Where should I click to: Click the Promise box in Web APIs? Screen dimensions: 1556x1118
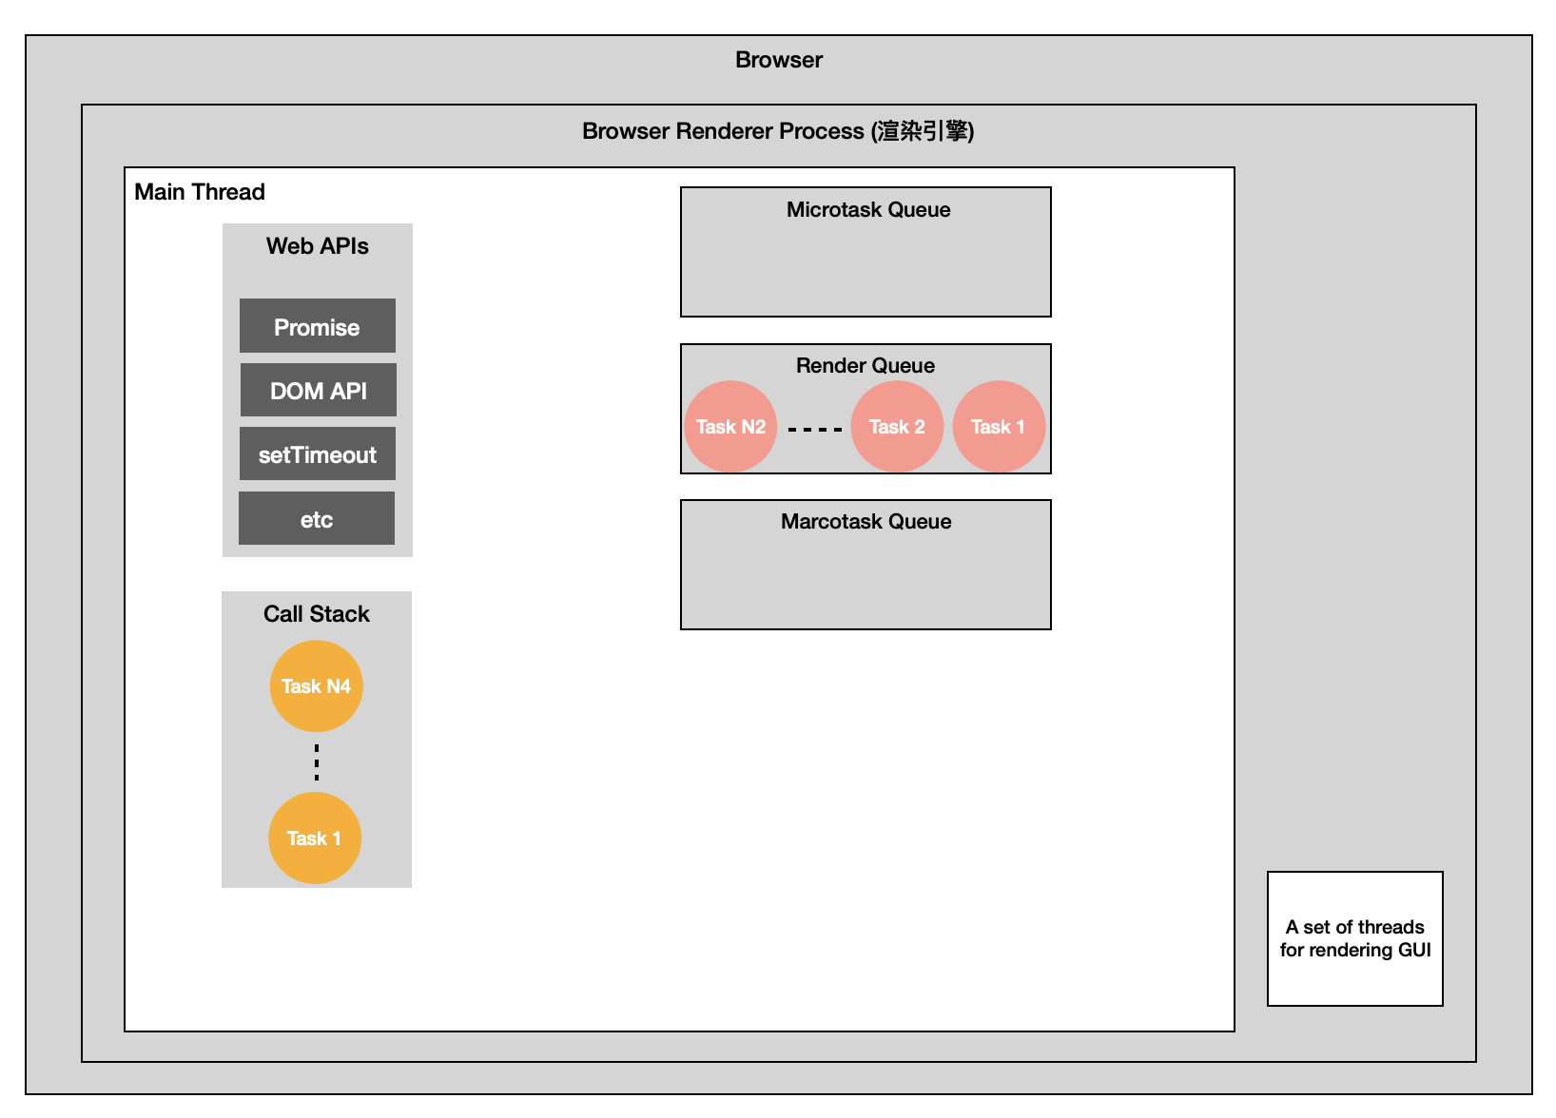[x=317, y=326]
